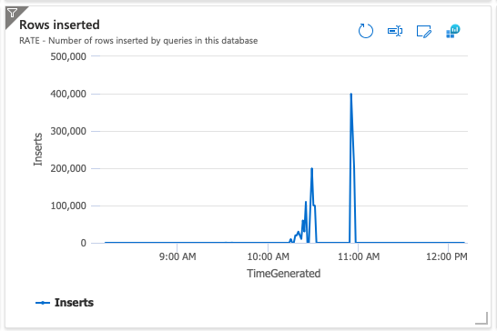Click the tile resize handle at bottom-right corner
The width and height of the screenshot is (497, 331).
(482, 318)
